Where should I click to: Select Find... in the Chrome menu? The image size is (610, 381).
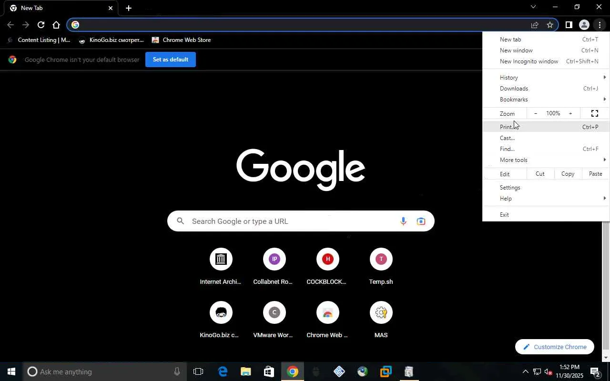[546, 149]
